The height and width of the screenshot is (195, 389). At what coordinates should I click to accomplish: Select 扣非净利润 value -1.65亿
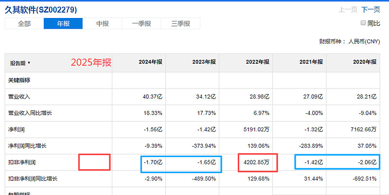[207, 162]
